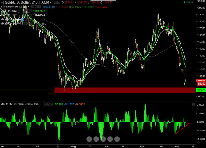Click the Ichimoku (9, 26, 52, 26) label

pos(14,7)
